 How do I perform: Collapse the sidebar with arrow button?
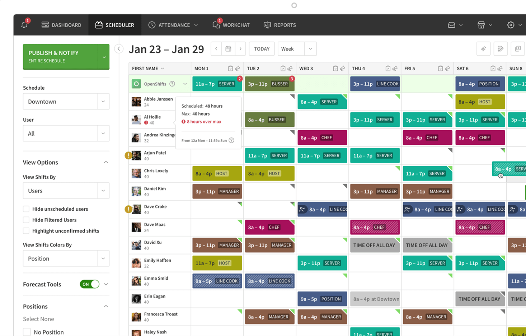tap(119, 49)
